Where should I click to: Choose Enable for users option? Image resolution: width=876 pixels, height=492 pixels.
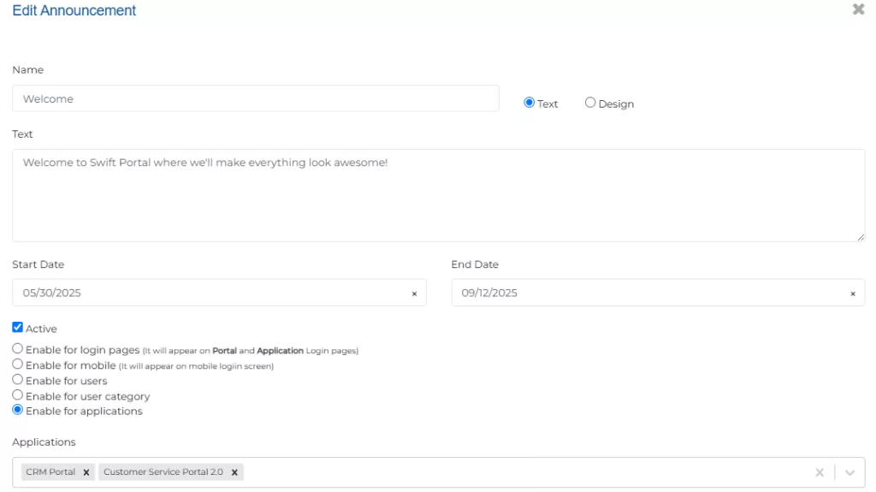(x=18, y=380)
